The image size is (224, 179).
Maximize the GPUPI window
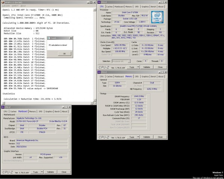pyautogui.click(x=91, y=3)
